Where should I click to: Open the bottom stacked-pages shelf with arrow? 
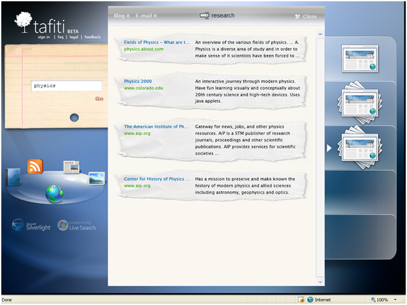pos(360,147)
